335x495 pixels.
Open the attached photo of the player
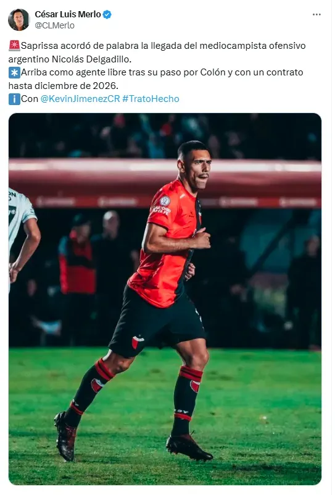[165, 299]
